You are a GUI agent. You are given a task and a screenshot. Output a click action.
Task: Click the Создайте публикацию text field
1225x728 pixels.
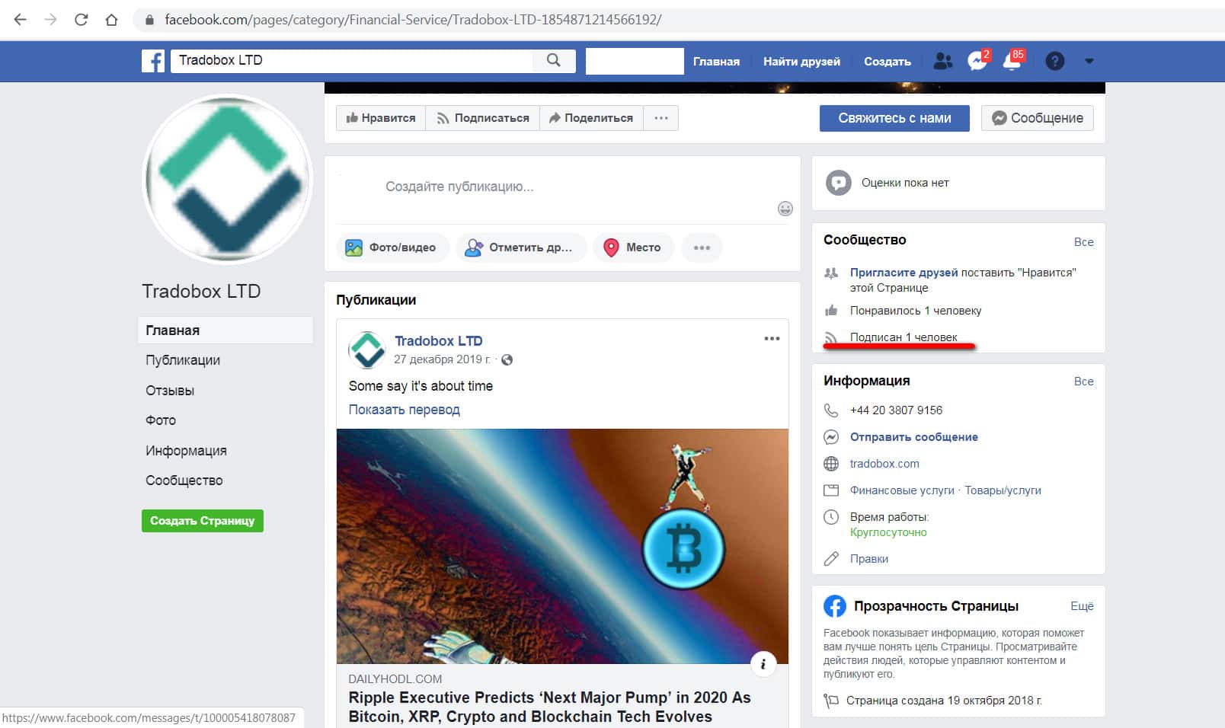click(x=459, y=187)
